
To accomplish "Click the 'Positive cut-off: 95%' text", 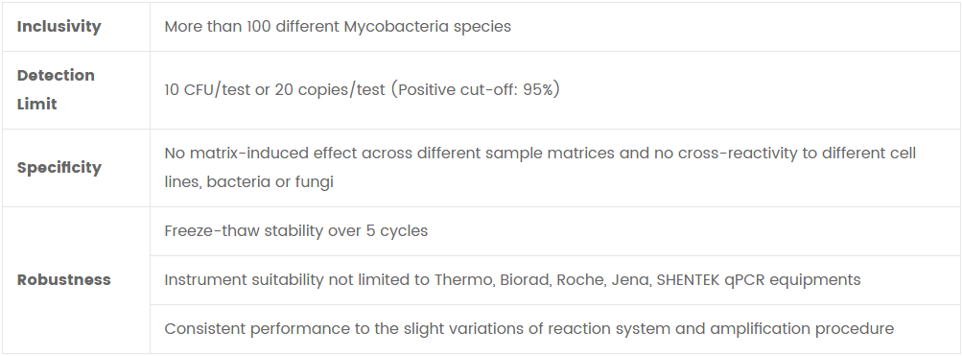I will (476, 90).
